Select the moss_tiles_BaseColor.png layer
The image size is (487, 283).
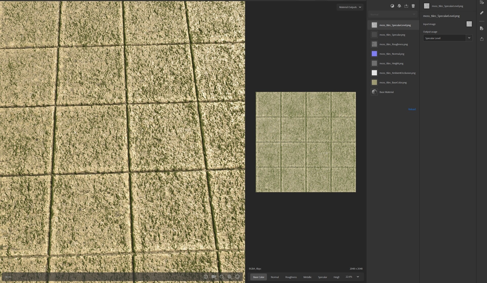point(393,82)
